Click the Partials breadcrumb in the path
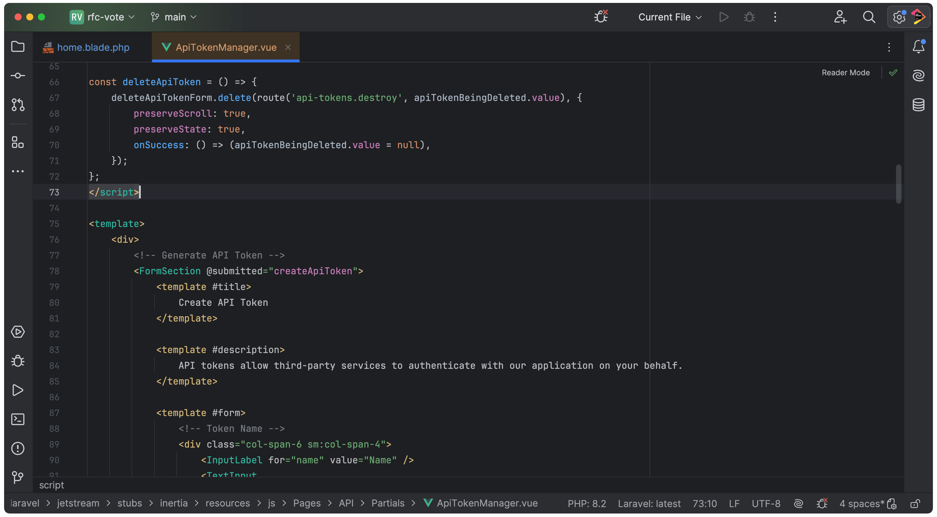This screenshot has height=517, width=937. tap(387, 503)
